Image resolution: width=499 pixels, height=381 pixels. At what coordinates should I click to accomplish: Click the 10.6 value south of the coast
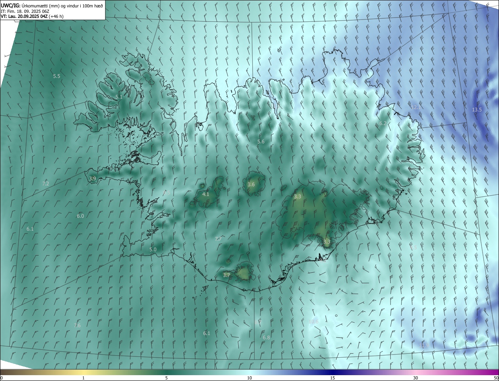point(313,321)
